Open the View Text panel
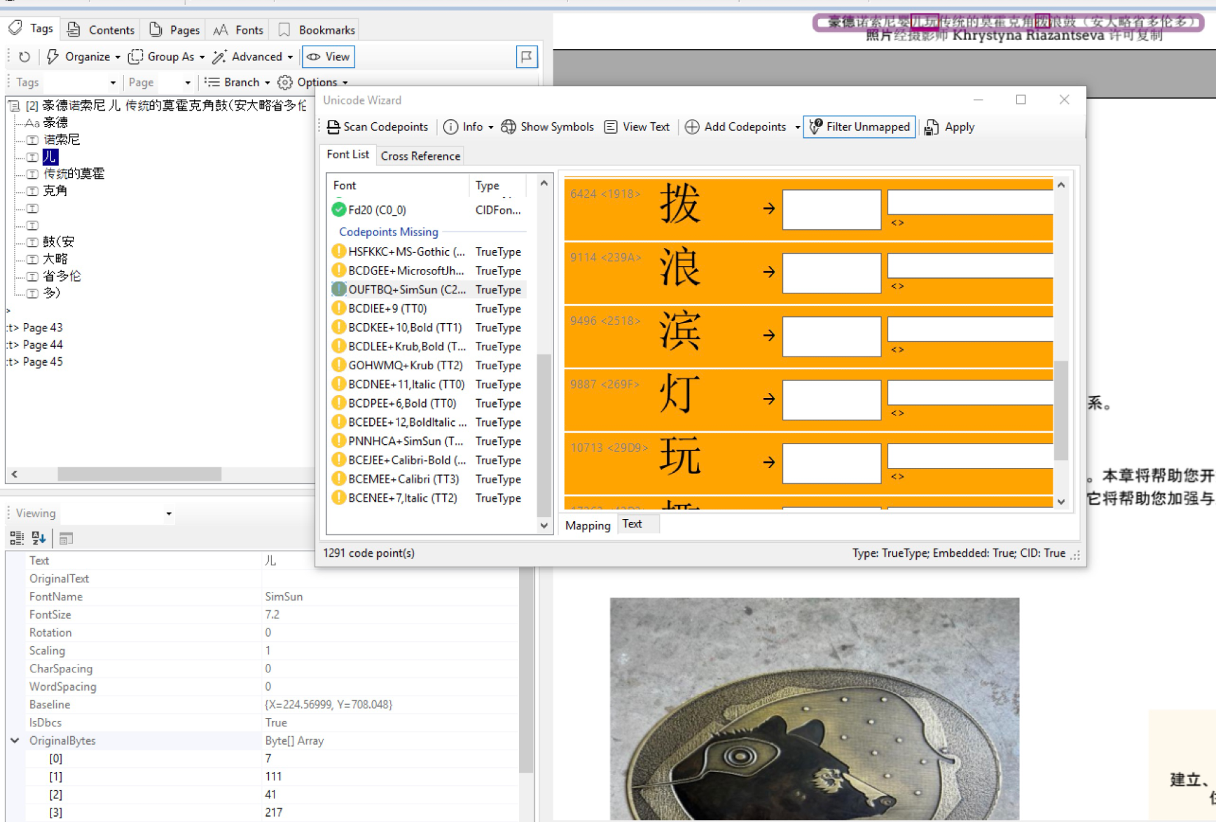 637,127
